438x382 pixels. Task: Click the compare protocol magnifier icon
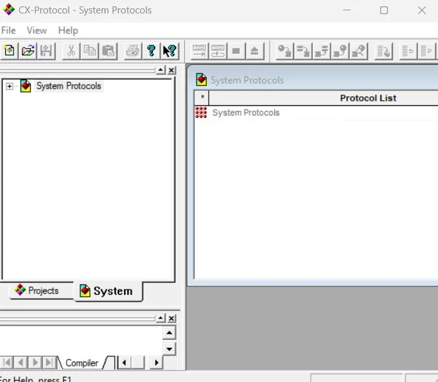358,51
